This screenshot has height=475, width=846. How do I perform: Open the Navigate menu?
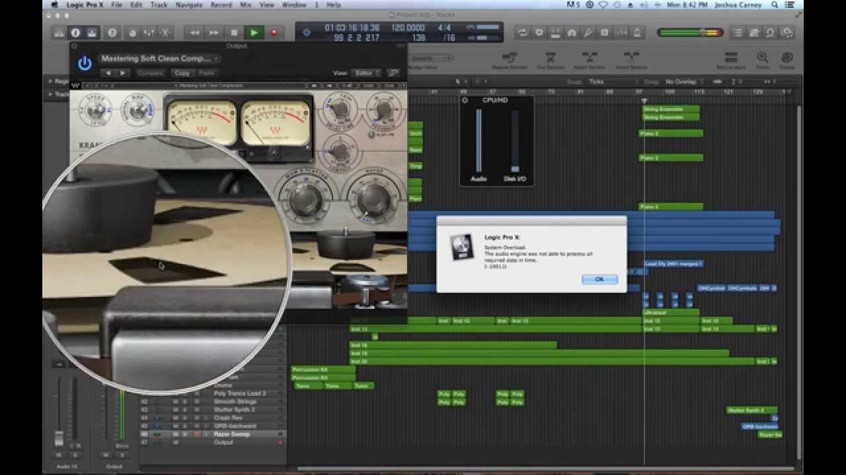189,5
